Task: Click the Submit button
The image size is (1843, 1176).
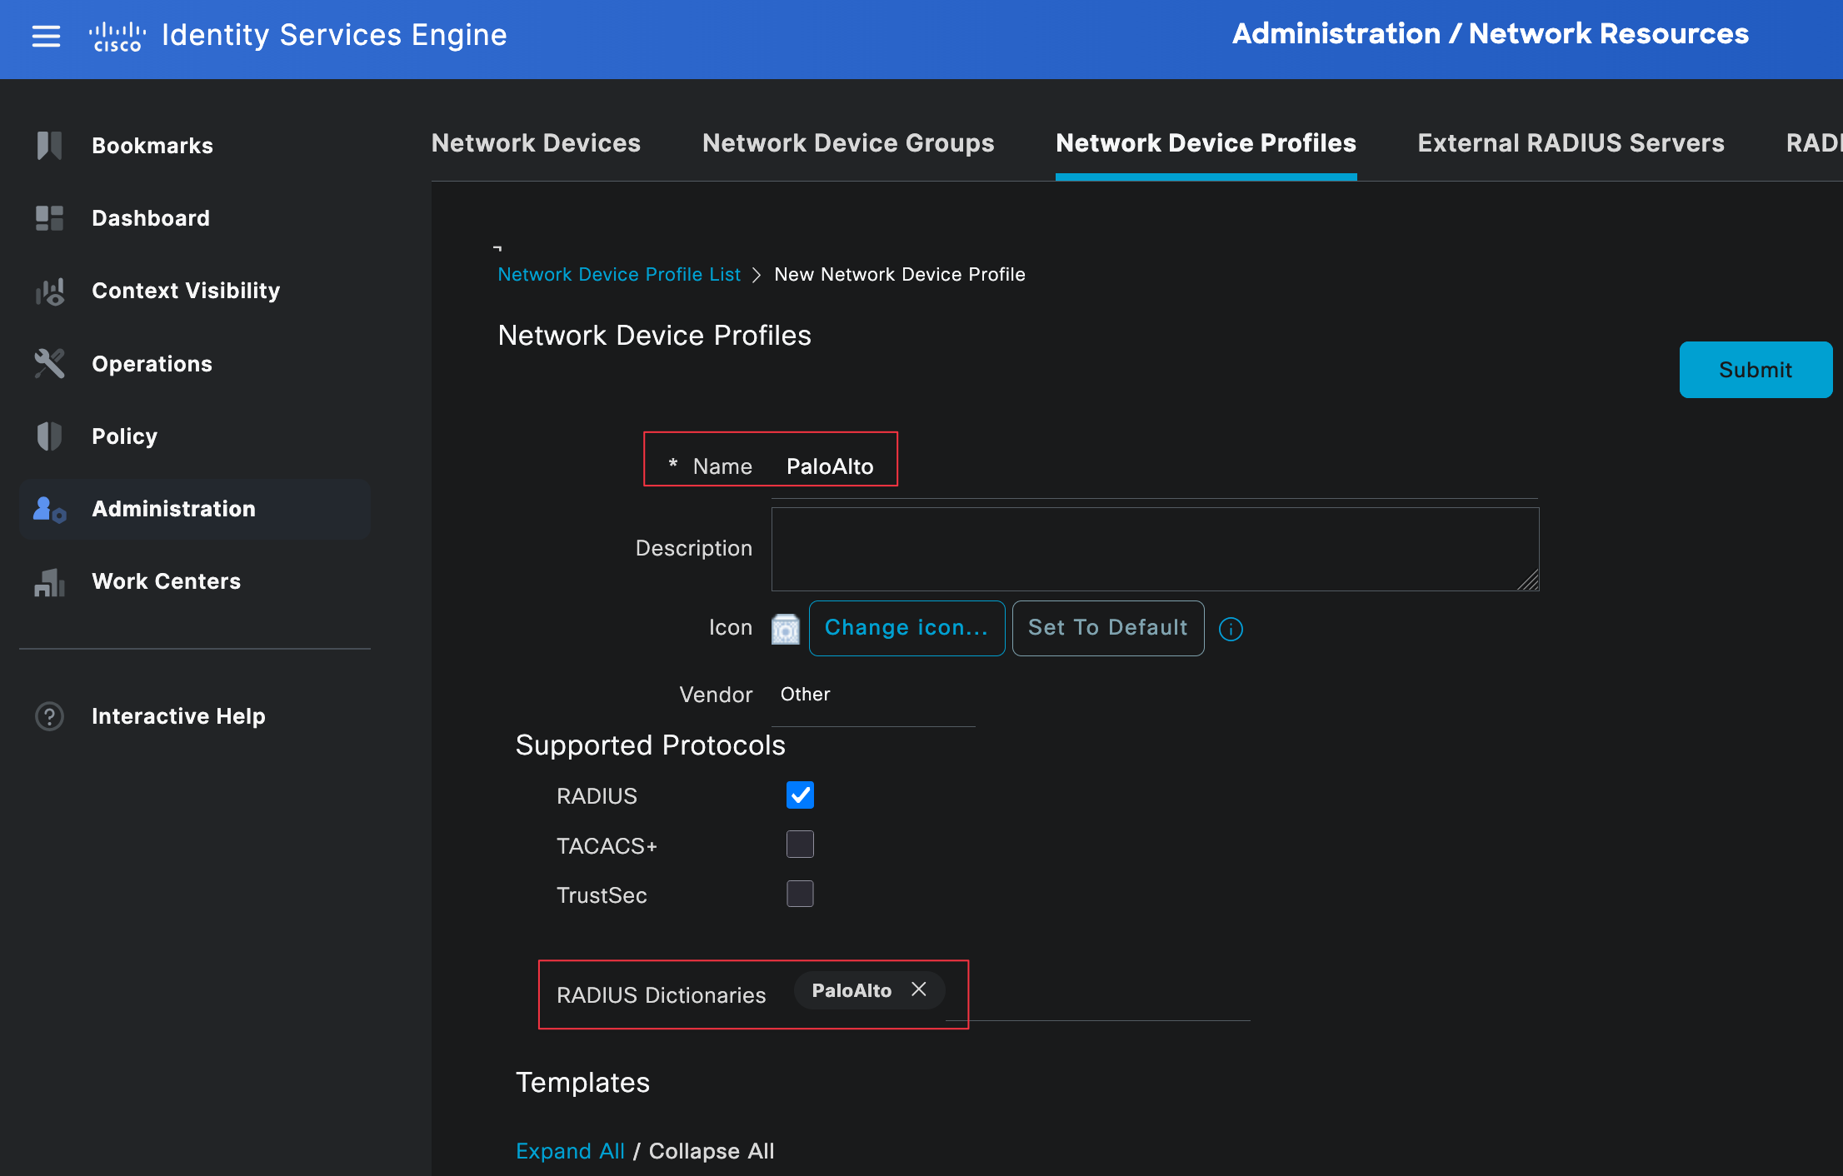Action: tap(1755, 370)
